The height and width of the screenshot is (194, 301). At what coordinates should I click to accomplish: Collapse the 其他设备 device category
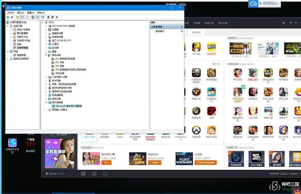click(x=46, y=55)
